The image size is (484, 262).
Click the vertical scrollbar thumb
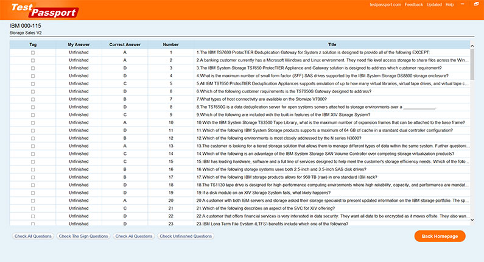472,64
